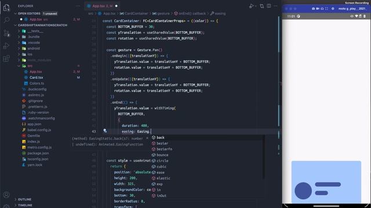Image resolution: width=371 pixels, height=208 pixels.
Task: Open the .buckconfig file
Action: [37, 89]
